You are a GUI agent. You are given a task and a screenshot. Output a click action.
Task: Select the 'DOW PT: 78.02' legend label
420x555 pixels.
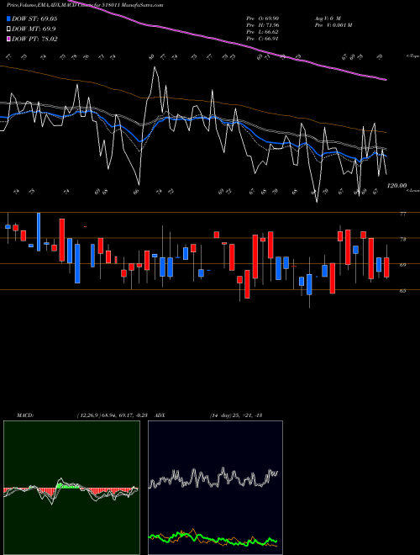[x=34, y=40]
